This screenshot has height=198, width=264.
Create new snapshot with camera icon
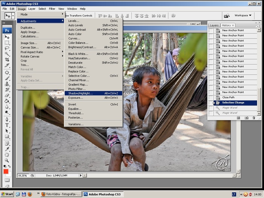[x=246, y=118]
